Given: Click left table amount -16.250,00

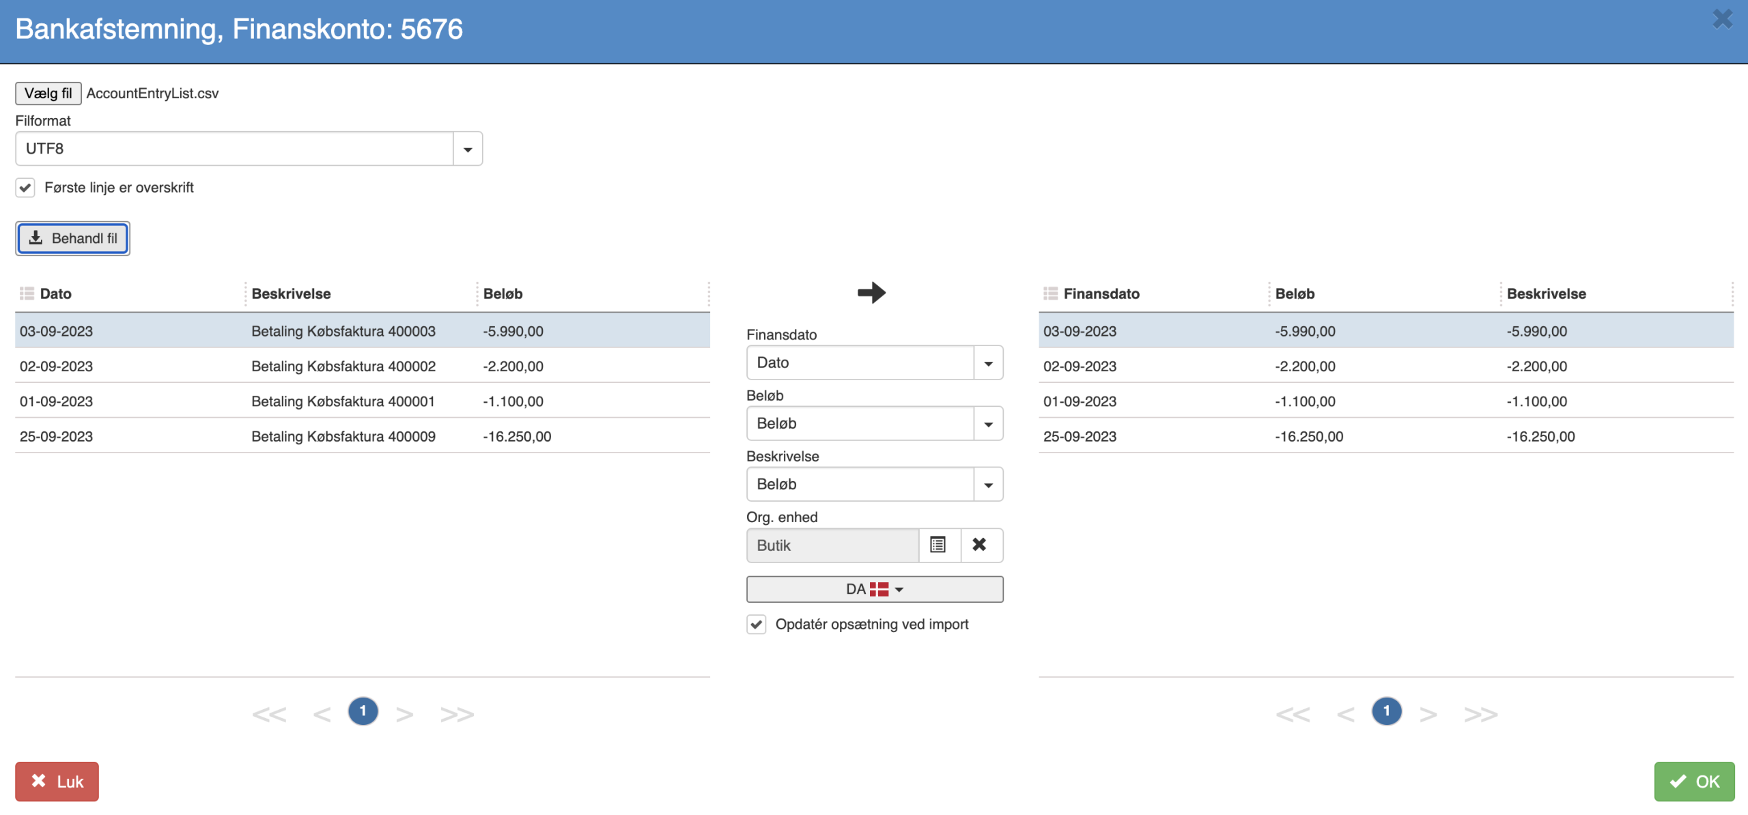Looking at the screenshot, I should click(517, 437).
